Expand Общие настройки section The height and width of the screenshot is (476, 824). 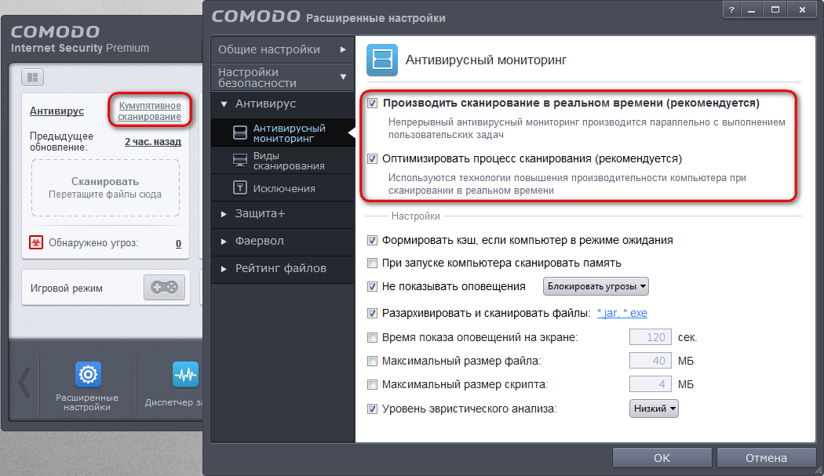pyautogui.click(x=283, y=49)
